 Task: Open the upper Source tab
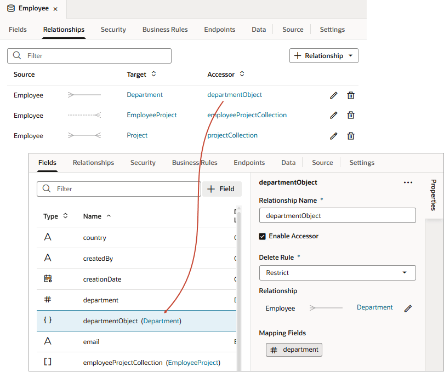(293, 30)
